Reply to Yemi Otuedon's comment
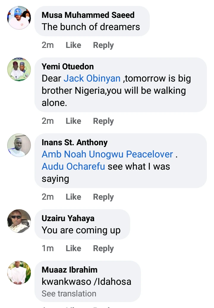214x308 pixels. [x=103, y=121]
